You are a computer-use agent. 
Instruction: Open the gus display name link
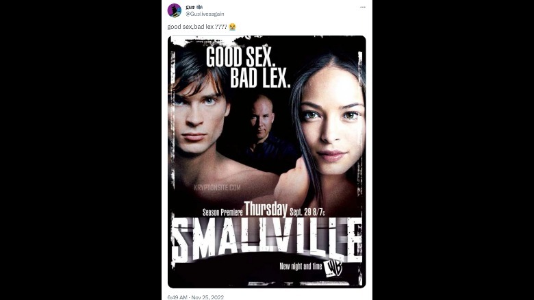click(x=190, y=7)
